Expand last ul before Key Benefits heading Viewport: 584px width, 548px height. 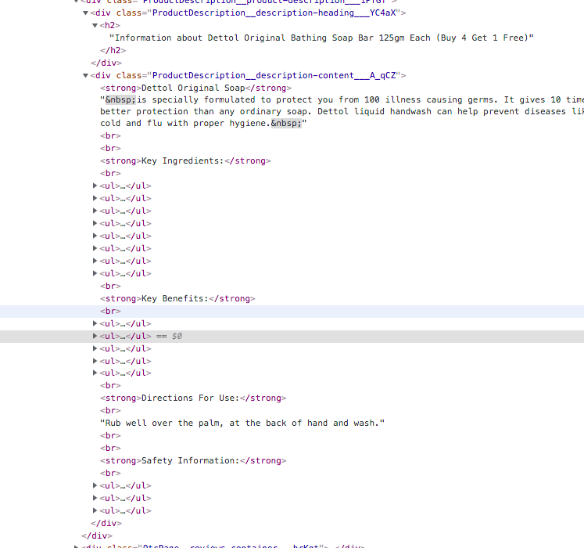(x=95, y=273)
